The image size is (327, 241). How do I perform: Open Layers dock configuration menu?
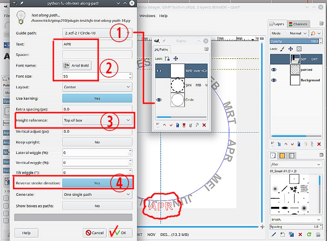click(321, 23)
